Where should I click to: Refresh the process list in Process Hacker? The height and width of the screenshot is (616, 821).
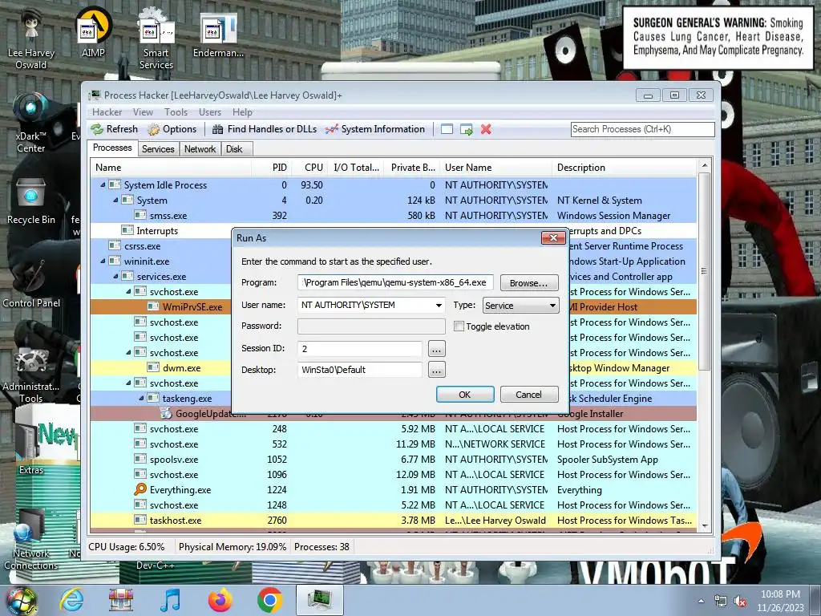[x=114, y=129]
